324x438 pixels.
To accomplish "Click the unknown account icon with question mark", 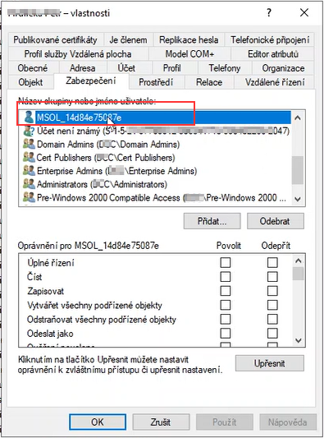I will pos(29,131).
